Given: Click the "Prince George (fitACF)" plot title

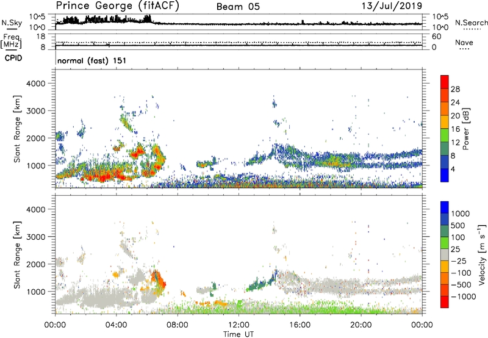Looking at the screenshot, I should point(117,5).
